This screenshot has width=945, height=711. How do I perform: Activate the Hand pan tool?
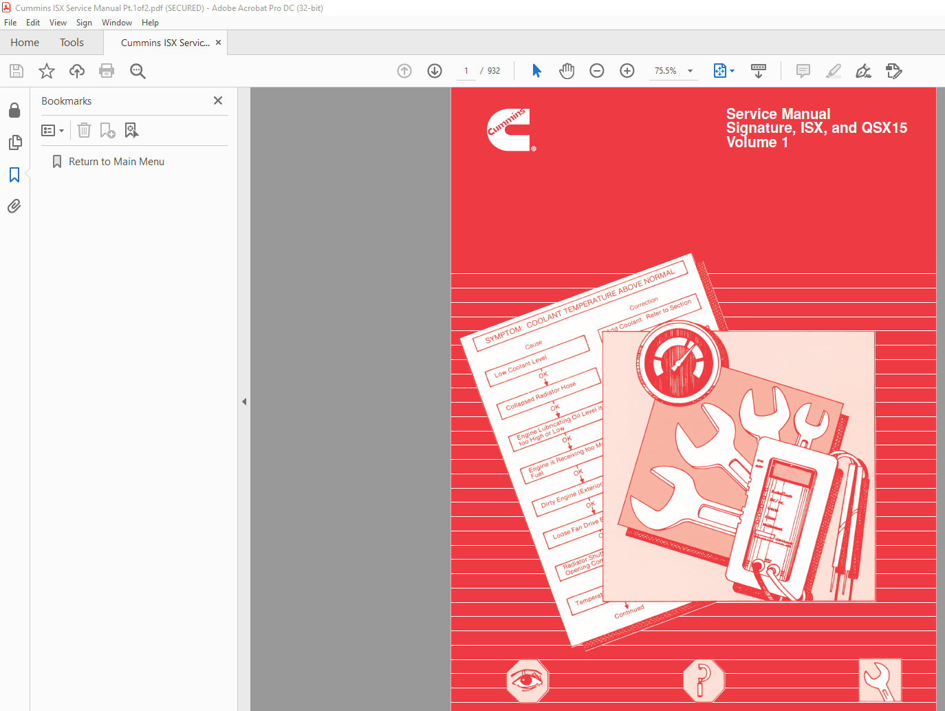(x=567, y=71)
